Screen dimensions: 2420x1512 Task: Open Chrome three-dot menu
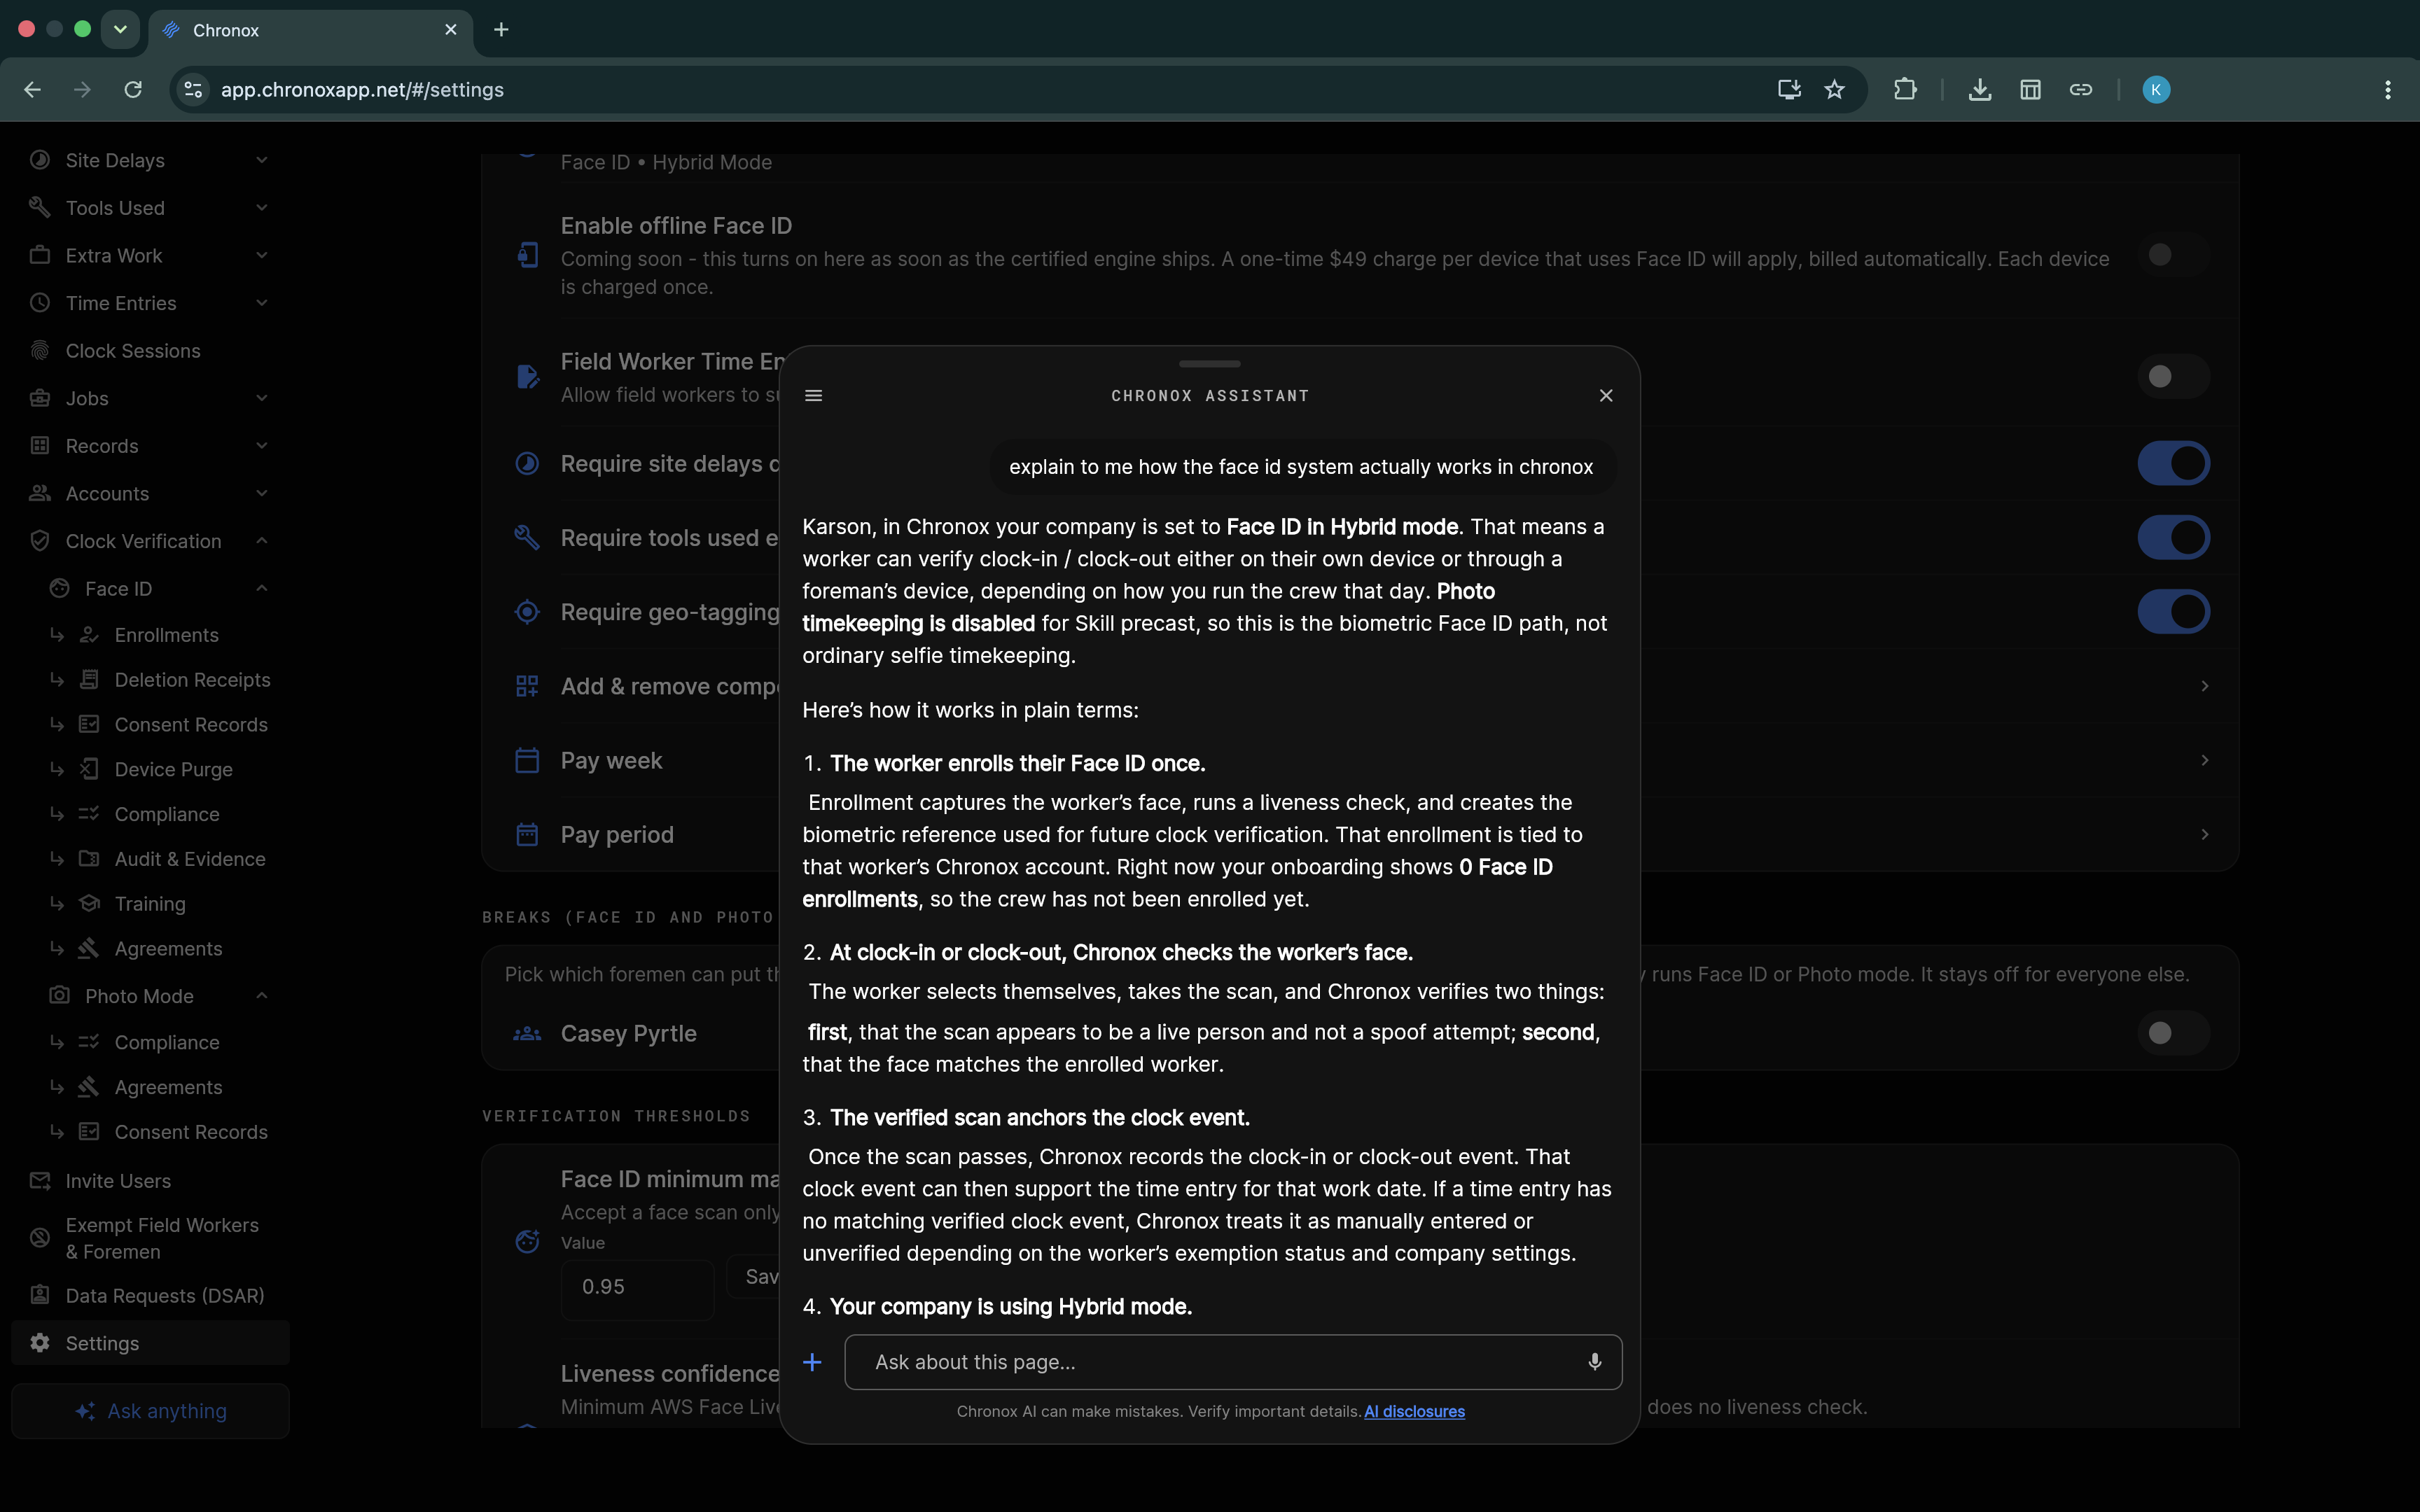coord(2388,90)
